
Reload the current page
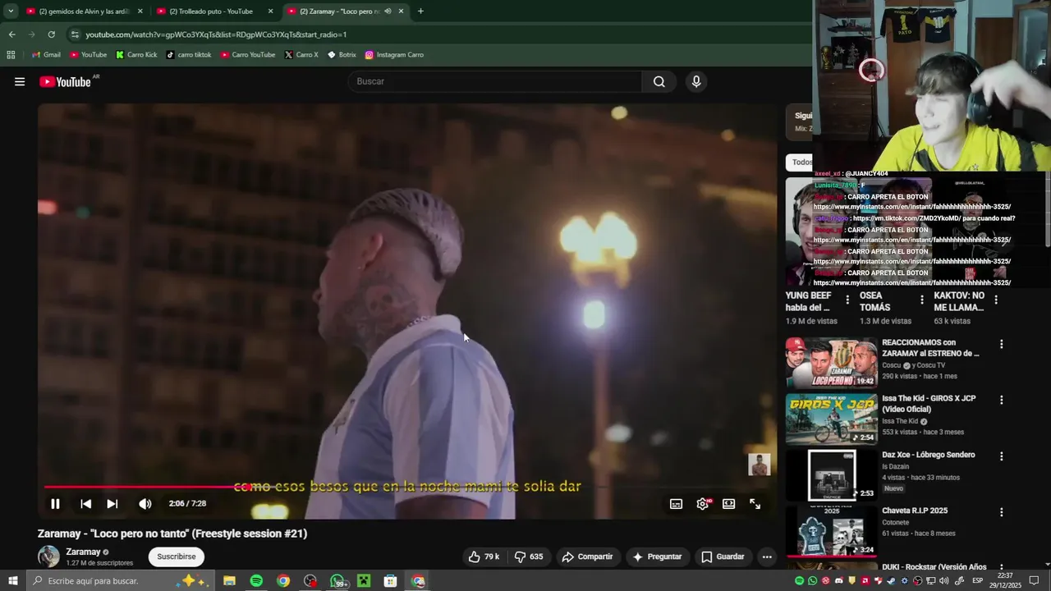pos(51,34)
